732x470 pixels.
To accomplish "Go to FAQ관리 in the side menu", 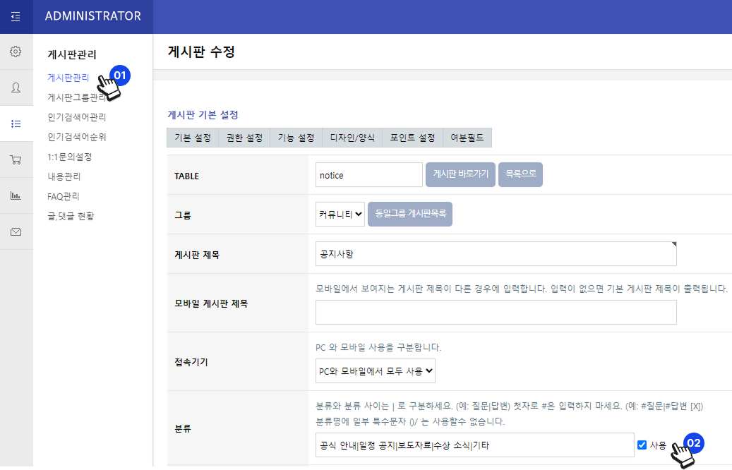I will pyautogui.click(x=64, y=196).
